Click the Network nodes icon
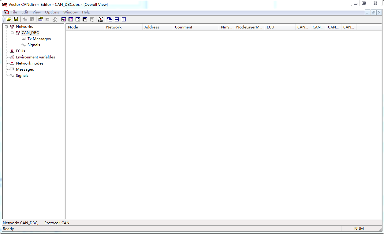 tap(12, 63)
